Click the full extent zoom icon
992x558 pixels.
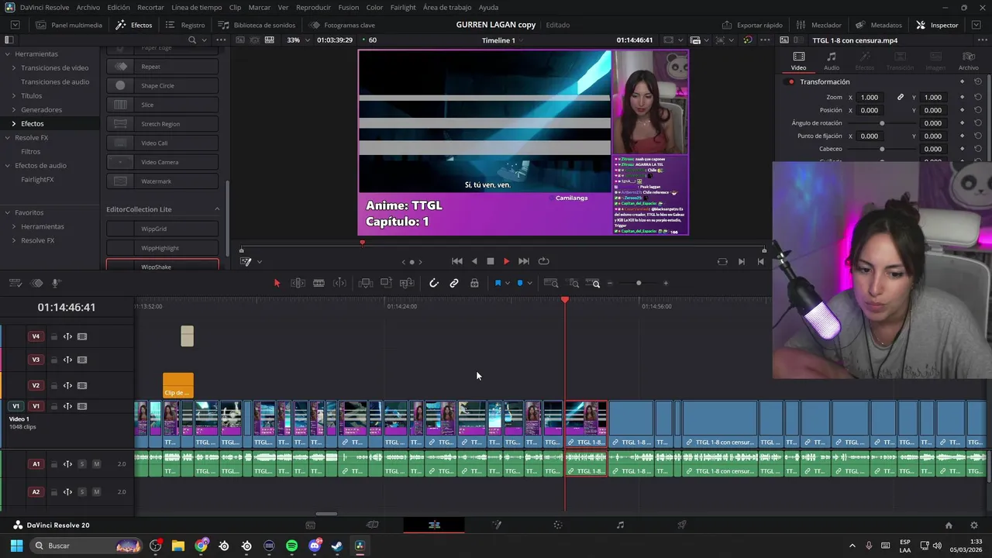pyautogui.click(x=551, y=283)
